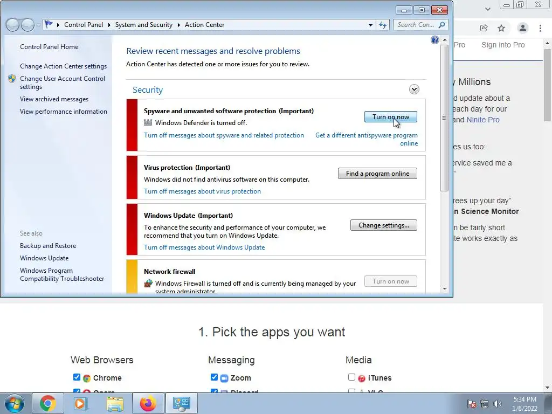Expand the System and Security breadcrumb arrow

(178, 25)
